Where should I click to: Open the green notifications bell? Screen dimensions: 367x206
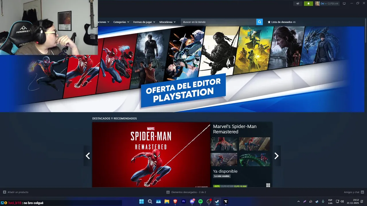[x=309, y=3]
